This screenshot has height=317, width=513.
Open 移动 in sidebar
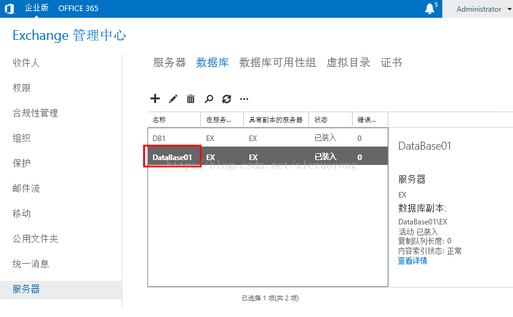tap(22, 213)
